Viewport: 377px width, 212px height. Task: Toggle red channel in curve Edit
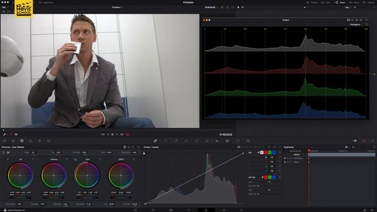pyautogui.click(x=266, y=153)
